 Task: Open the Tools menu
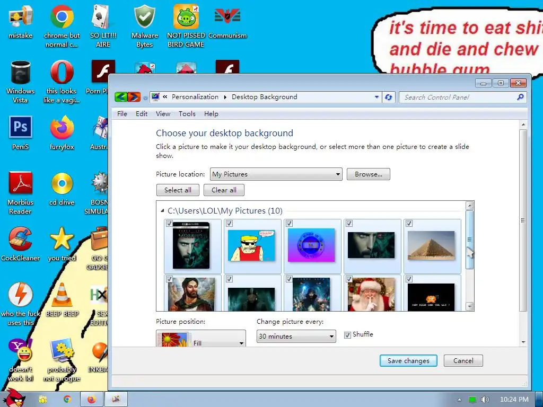pos(187,114)
